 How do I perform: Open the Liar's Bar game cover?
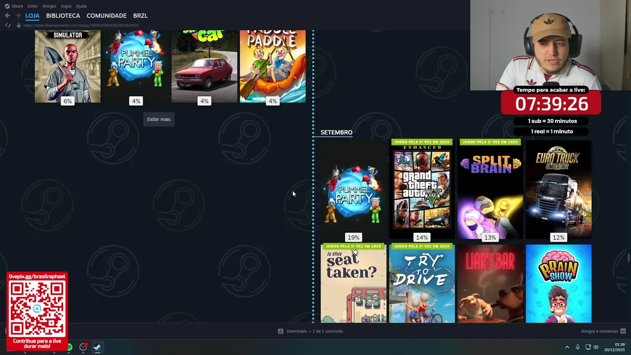tap(490, 284)
